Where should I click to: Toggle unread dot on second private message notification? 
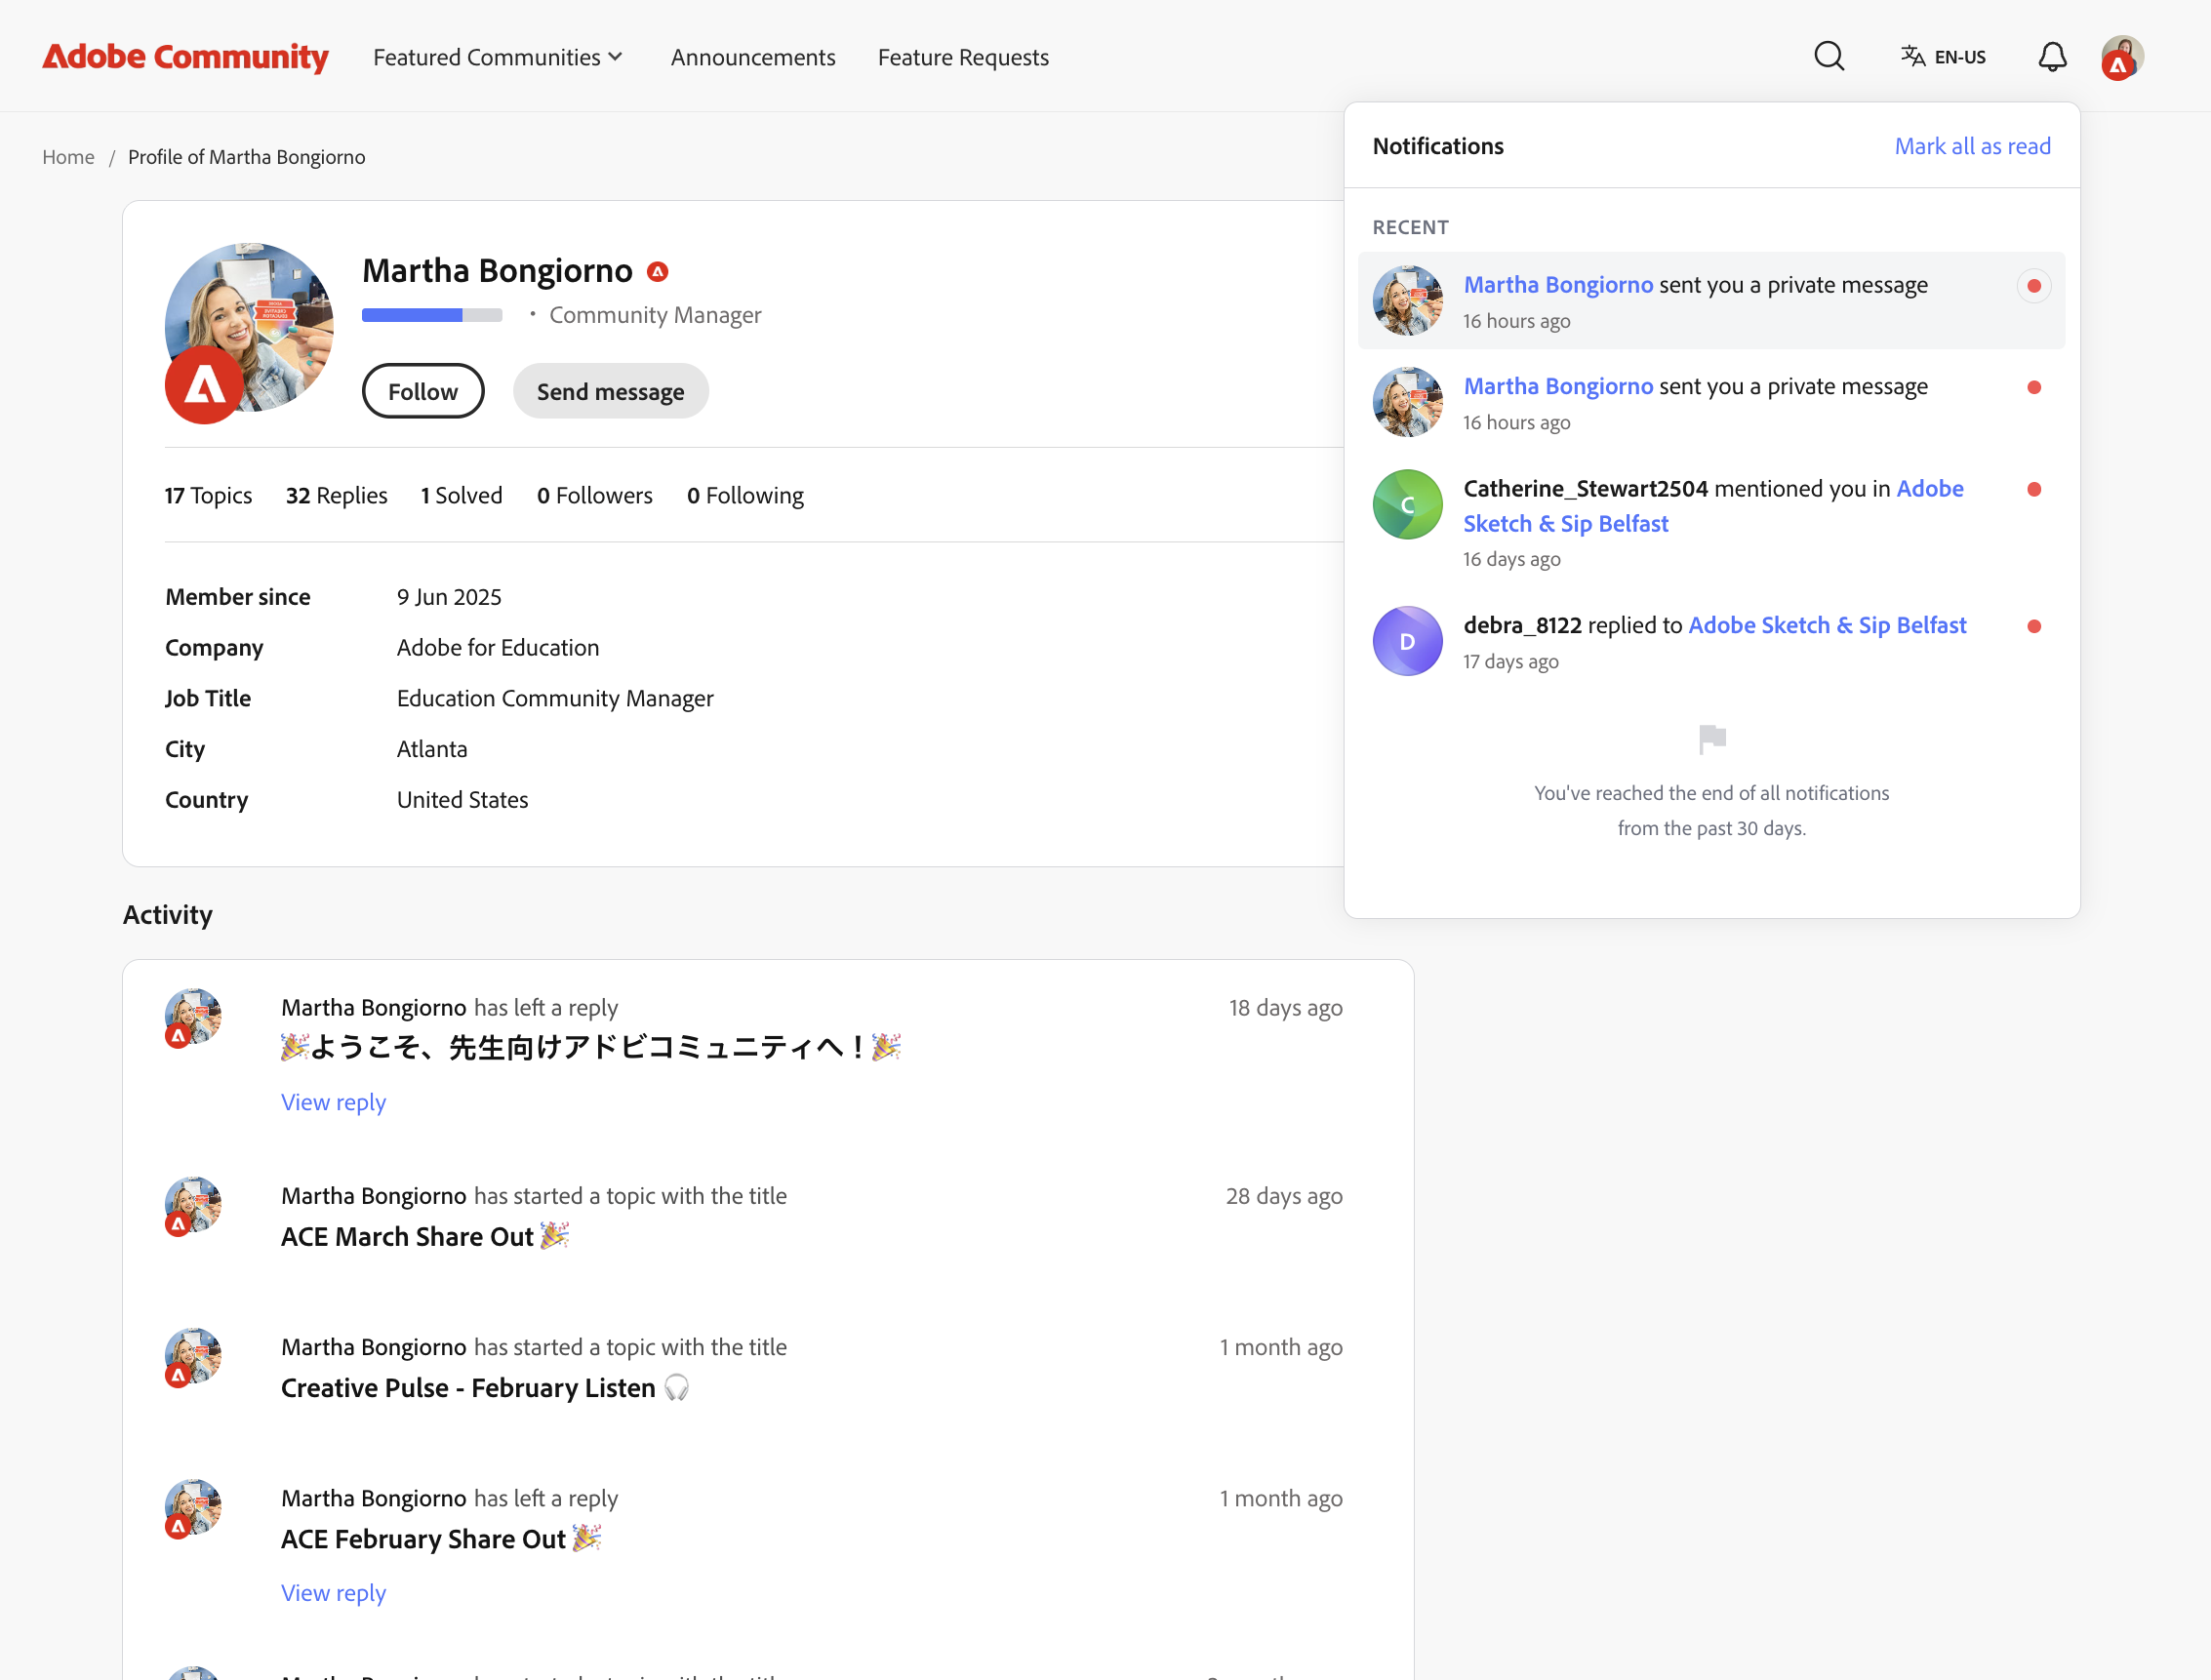(x=2034, y=388)
